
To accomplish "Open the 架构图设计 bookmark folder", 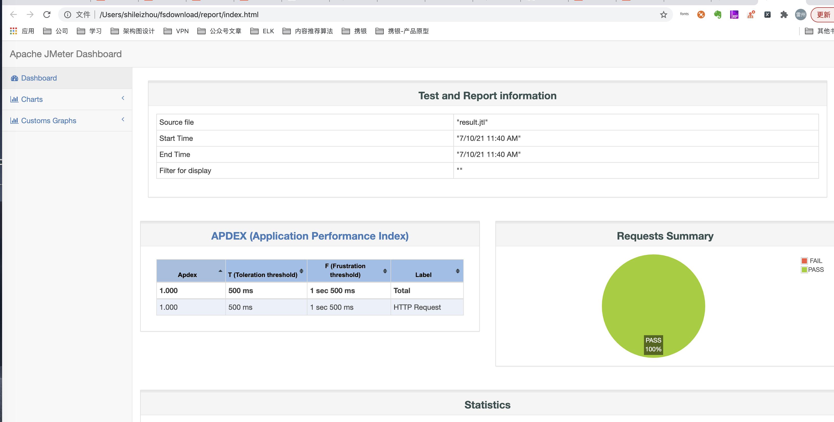I will click(x=133, y=31).
